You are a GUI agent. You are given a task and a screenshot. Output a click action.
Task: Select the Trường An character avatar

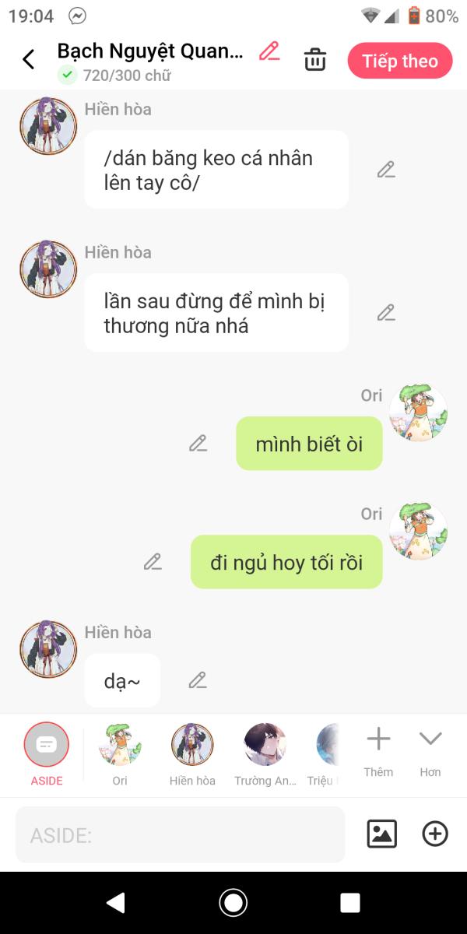265,754
